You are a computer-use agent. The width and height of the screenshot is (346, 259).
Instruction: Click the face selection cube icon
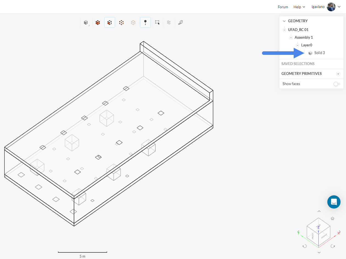pos(110,22)
